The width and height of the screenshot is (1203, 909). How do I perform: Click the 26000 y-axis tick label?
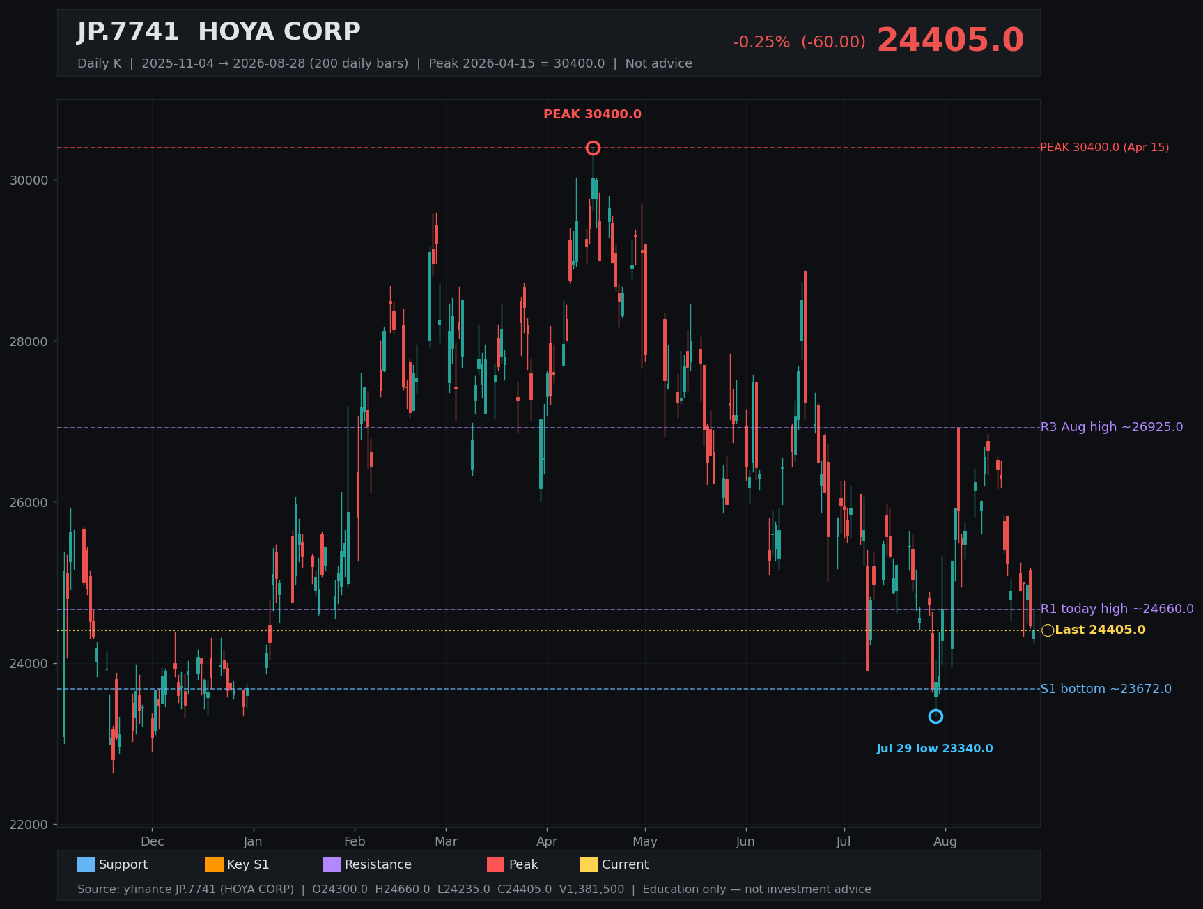[x=29, y=502]
